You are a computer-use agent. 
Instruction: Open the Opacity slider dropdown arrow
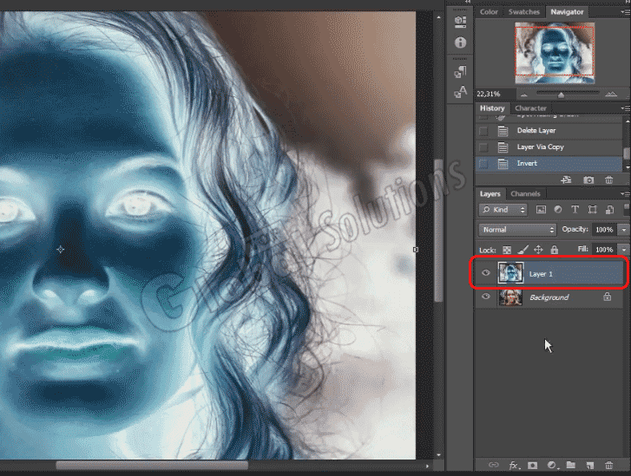[624, 230]
